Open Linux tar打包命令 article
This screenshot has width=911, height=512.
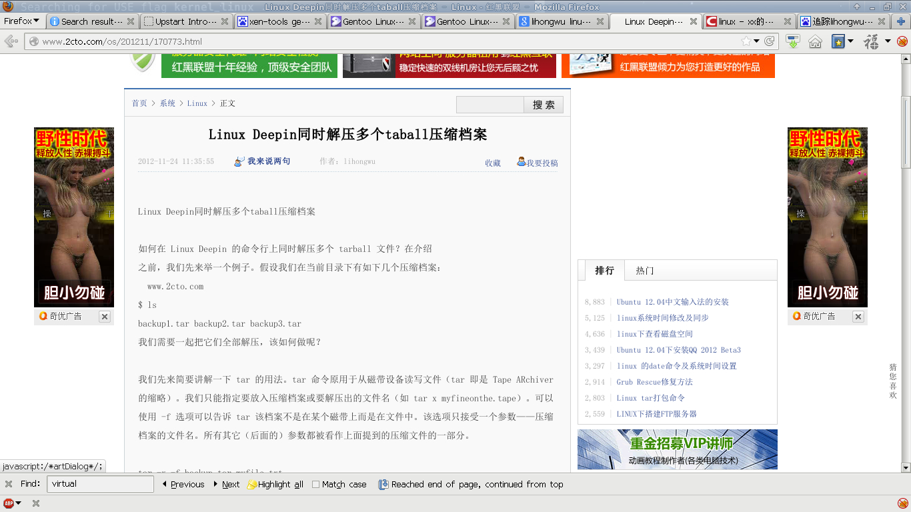[x=651, y=398]
